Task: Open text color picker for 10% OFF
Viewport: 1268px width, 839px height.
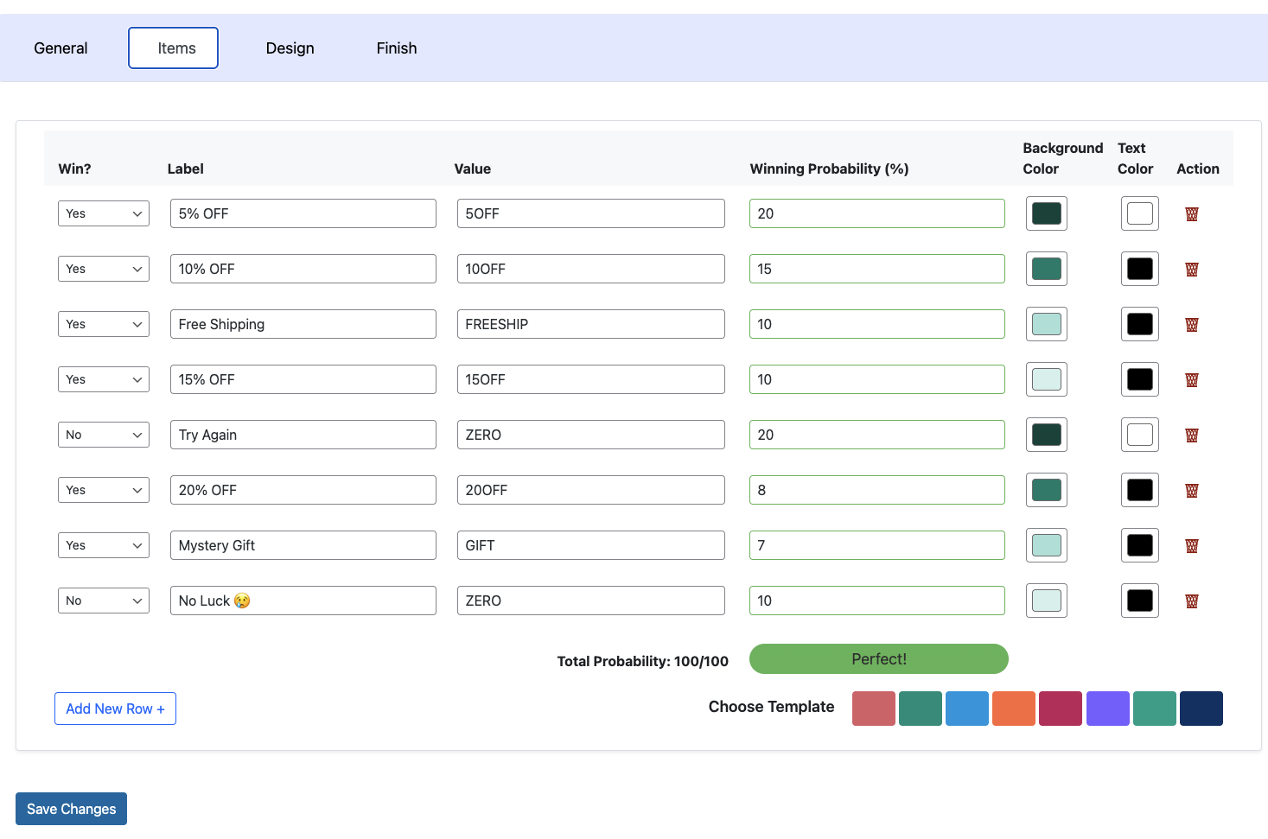Action: click(1139, 269)
